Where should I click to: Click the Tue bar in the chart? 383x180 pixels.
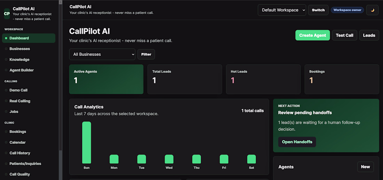click(142, 159)
